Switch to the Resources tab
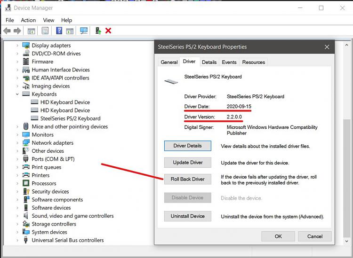353x258 pixels. tap(254, 62)
